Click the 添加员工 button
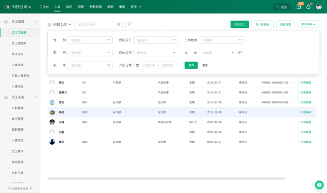 [x=240, y=24]
